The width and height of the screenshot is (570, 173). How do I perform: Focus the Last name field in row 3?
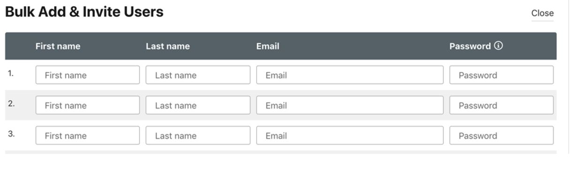pos(198,136)
